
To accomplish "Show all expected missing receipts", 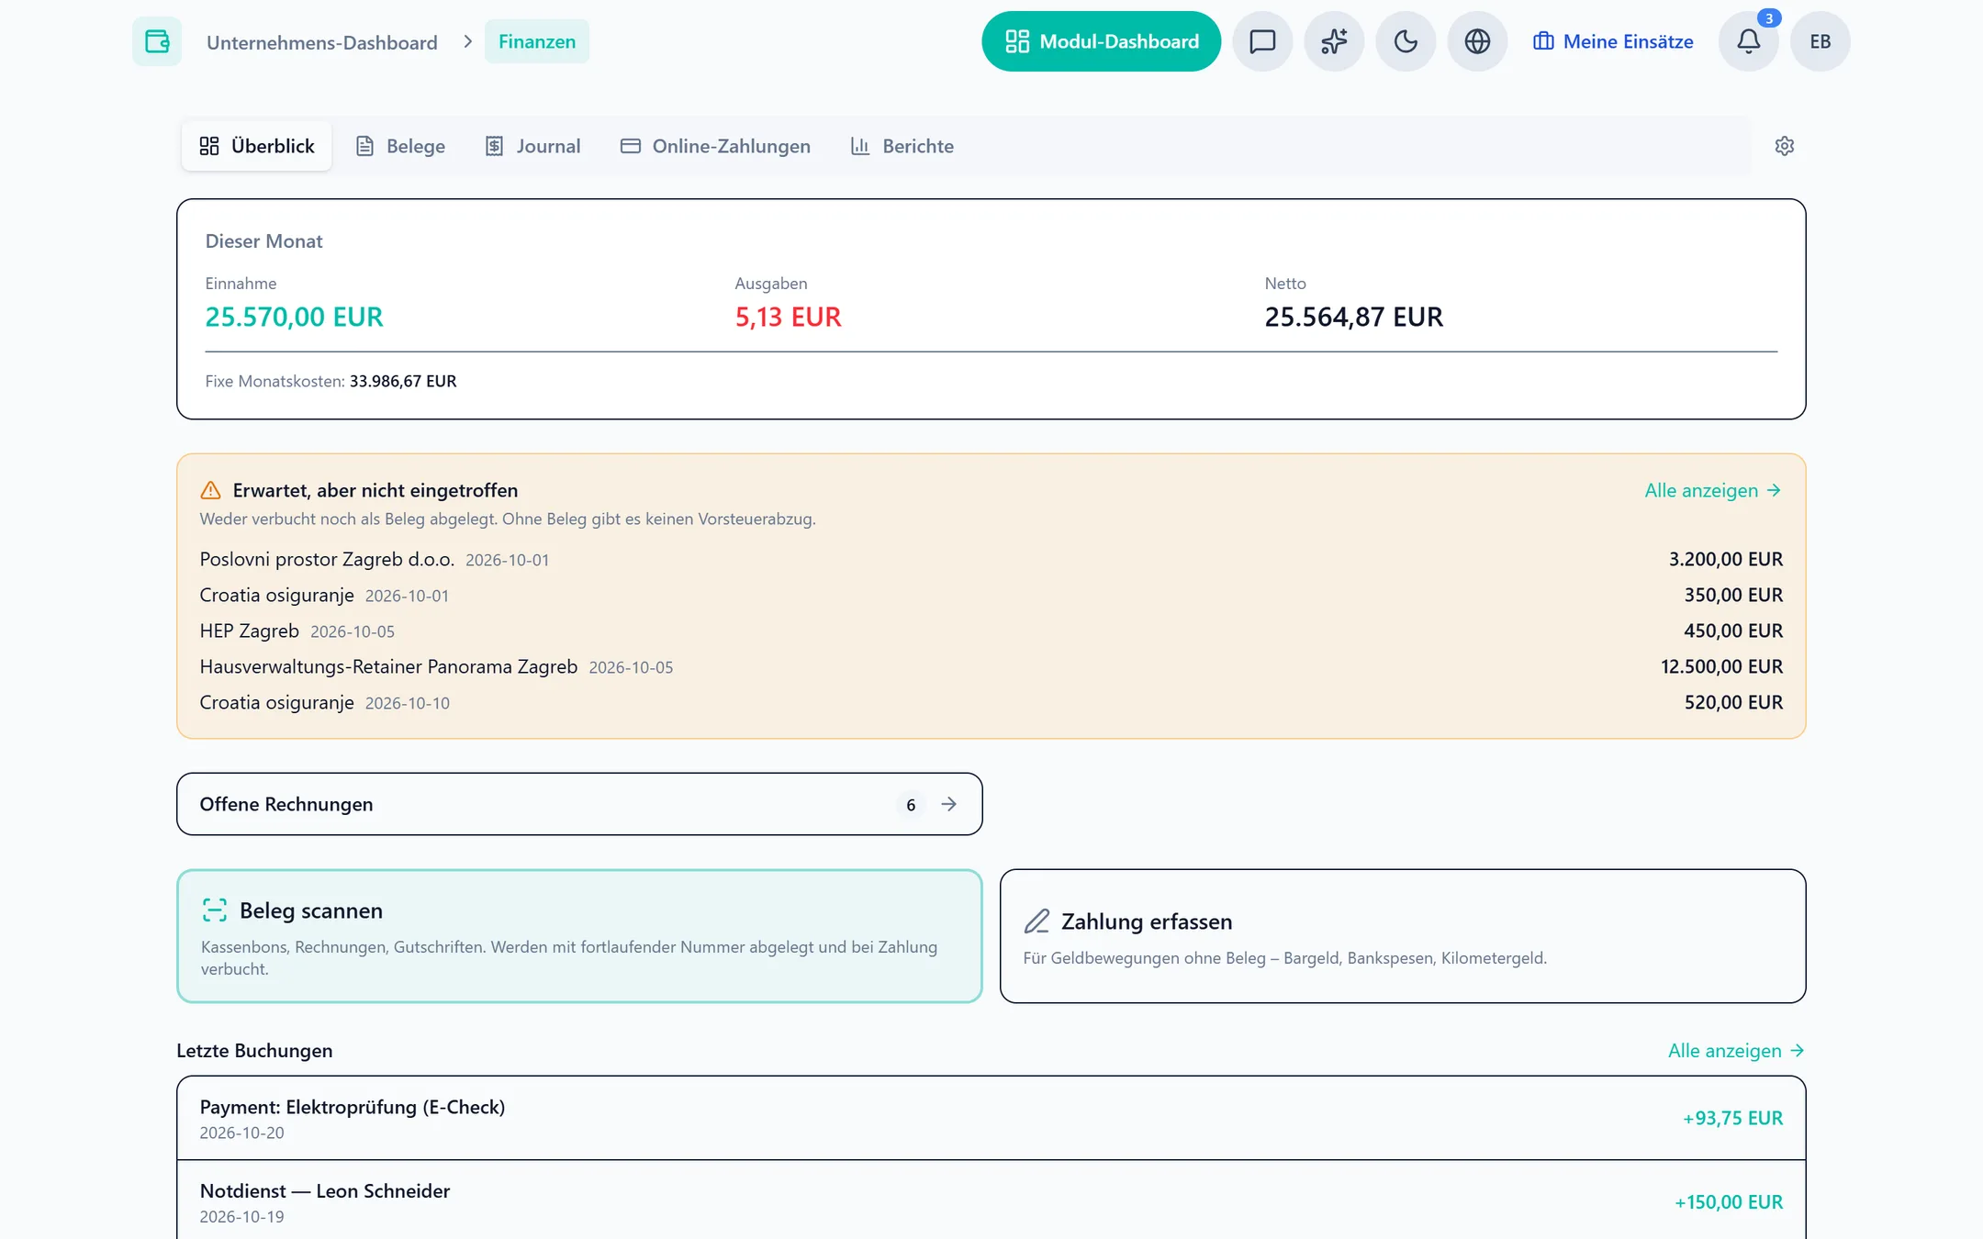I will pos(1713,490).
